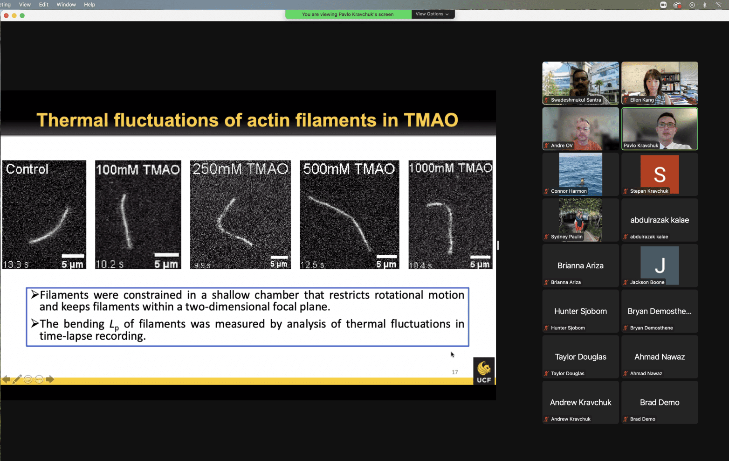Expand the View Options dropdown

[x=432, y=14]
